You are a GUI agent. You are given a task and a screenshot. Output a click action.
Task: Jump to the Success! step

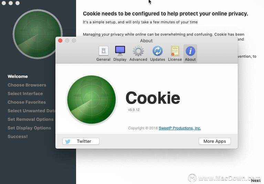click(x=18, y=137)
